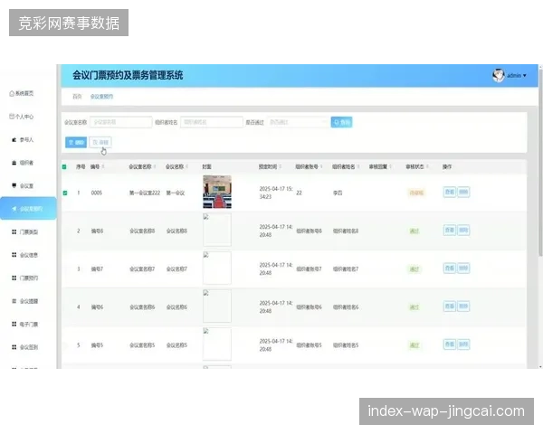Focus the 组织者姓名 search input

pyautogui.click(x=212, y=122)
